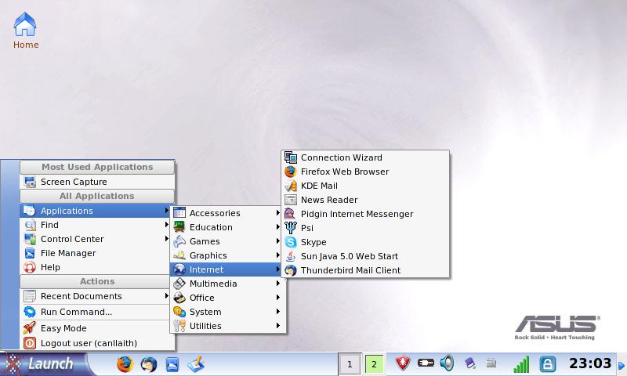
Task: Open News Reader
Action: tap(365, 200)
